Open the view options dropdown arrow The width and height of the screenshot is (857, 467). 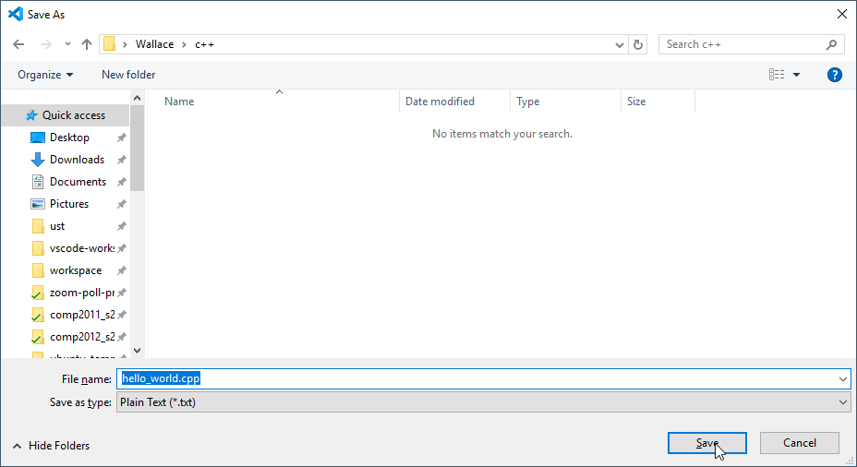point(797,75)
